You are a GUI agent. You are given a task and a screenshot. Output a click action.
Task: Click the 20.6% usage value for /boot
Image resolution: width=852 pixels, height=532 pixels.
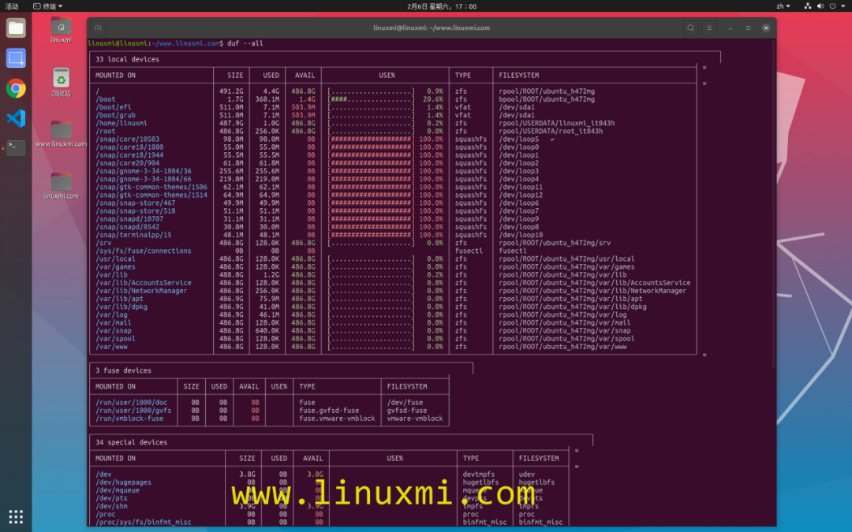click(x=432, y=99)
